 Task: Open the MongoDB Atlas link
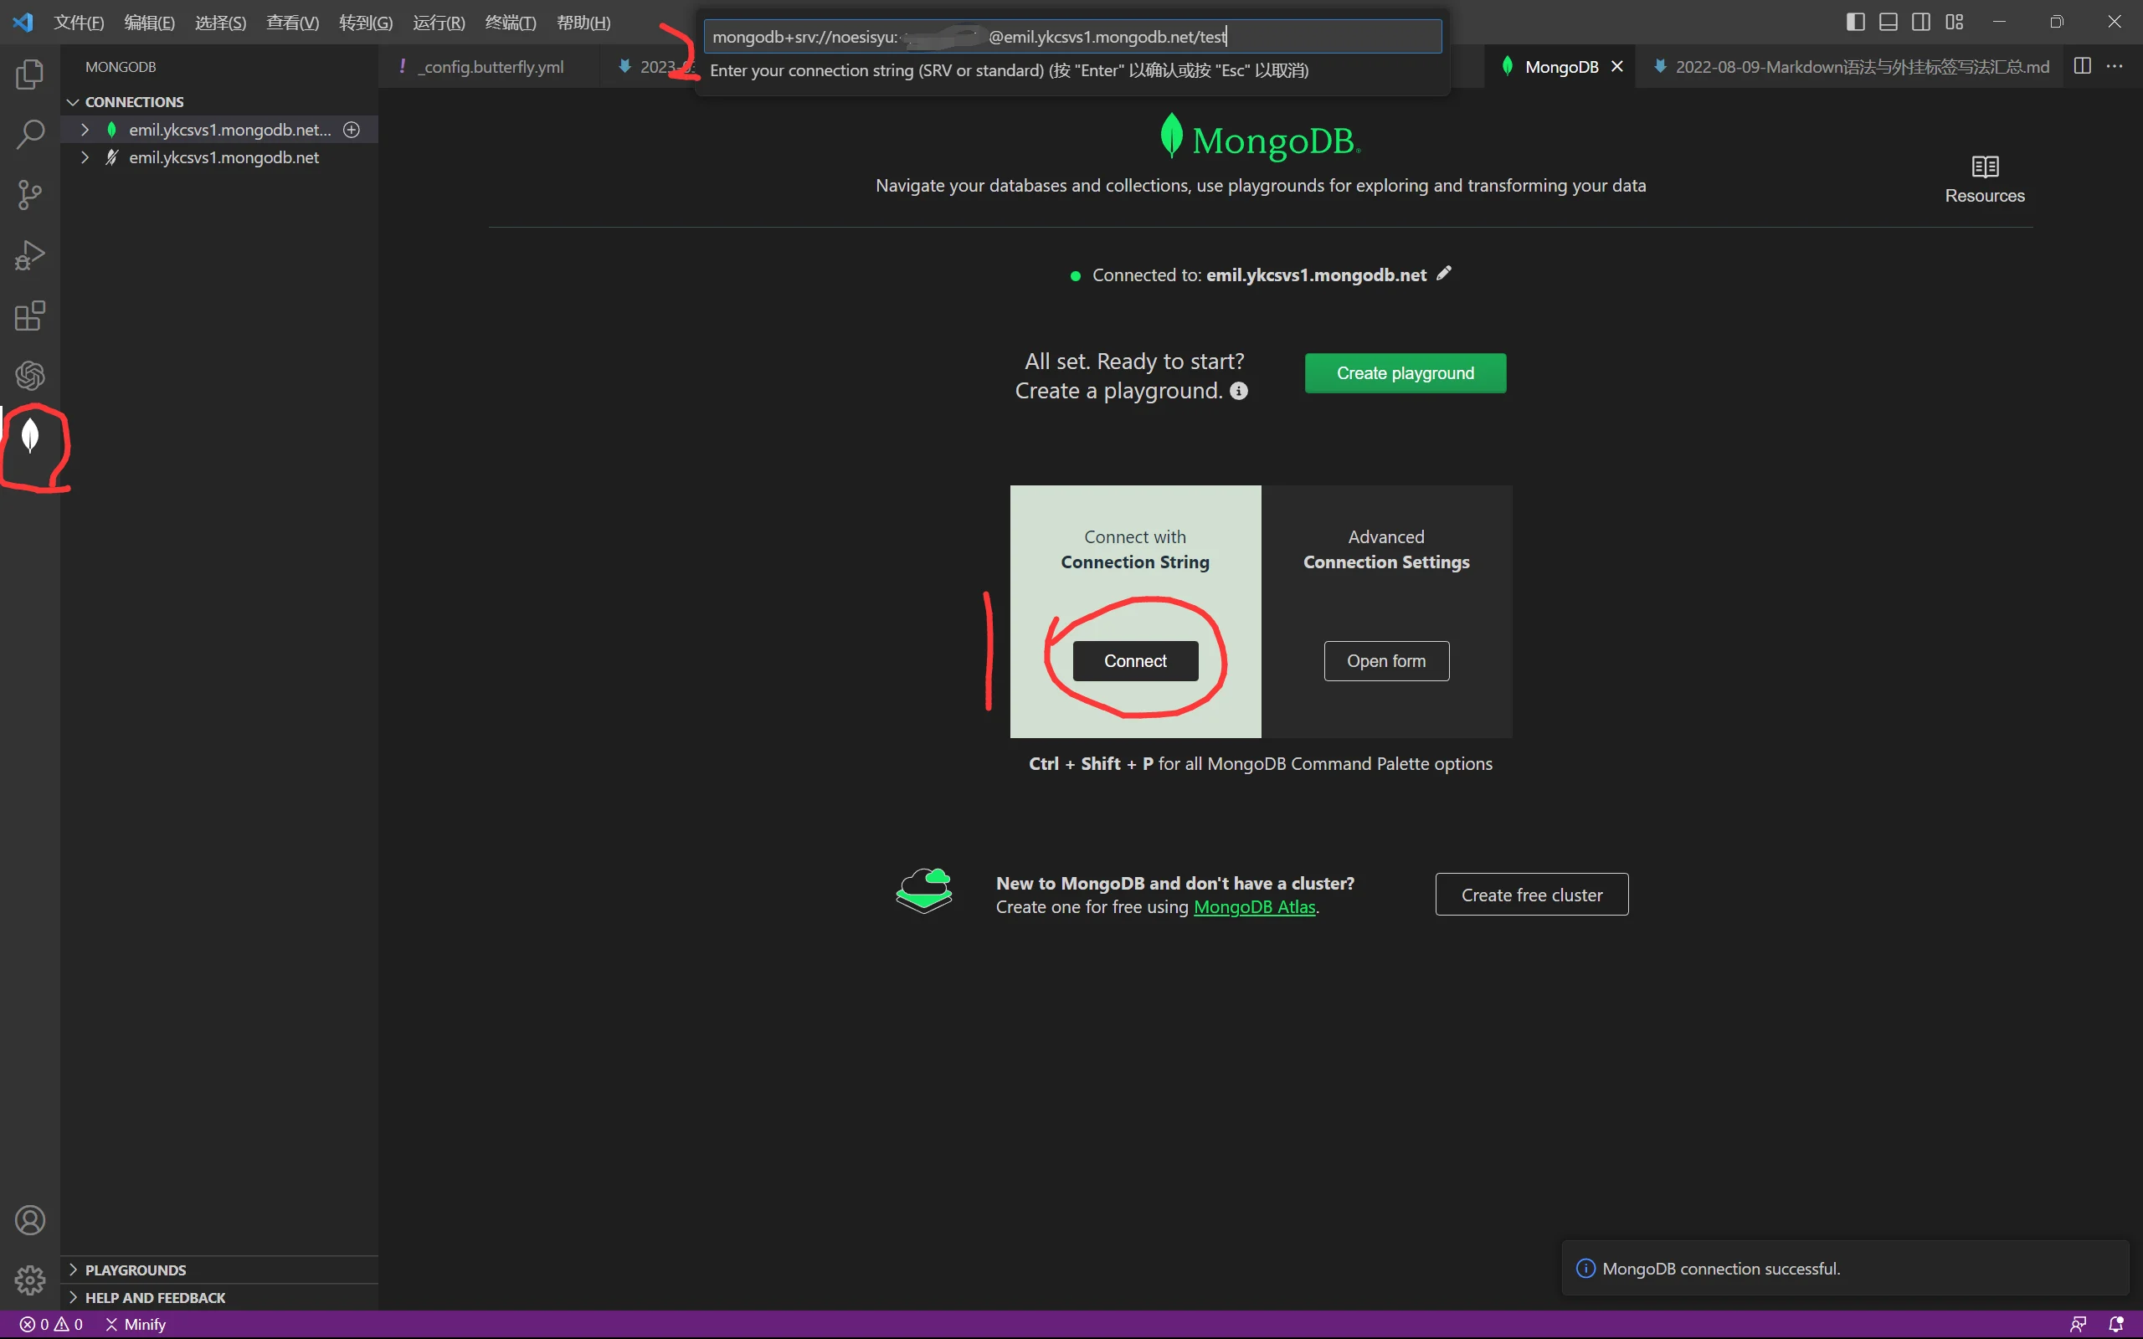point(1254,907)
